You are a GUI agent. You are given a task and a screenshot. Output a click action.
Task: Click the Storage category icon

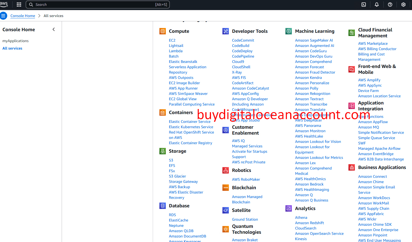[163, 151]
